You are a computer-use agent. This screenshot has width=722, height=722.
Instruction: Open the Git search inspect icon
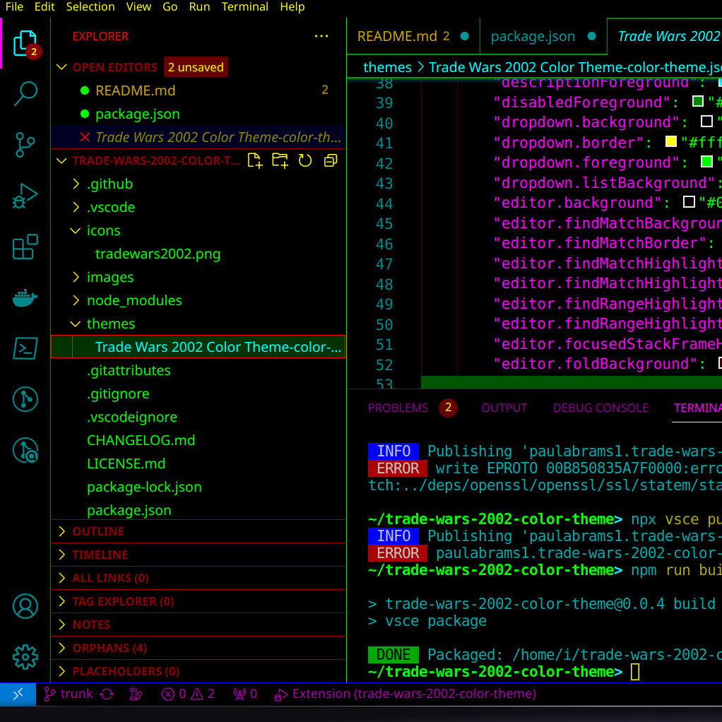click(25, 450)
